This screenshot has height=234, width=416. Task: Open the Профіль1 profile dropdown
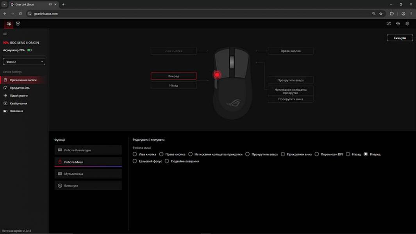click(24, 61)
